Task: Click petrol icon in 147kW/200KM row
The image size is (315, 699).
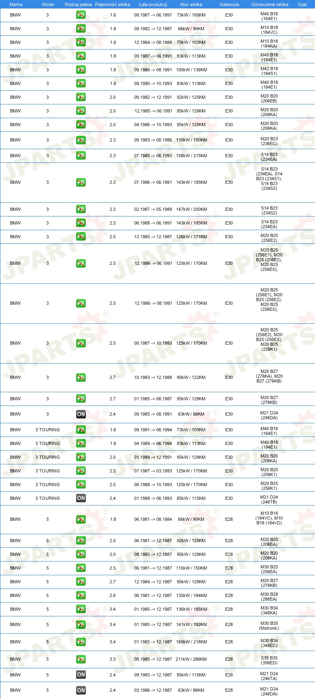Action: point(81,209)
